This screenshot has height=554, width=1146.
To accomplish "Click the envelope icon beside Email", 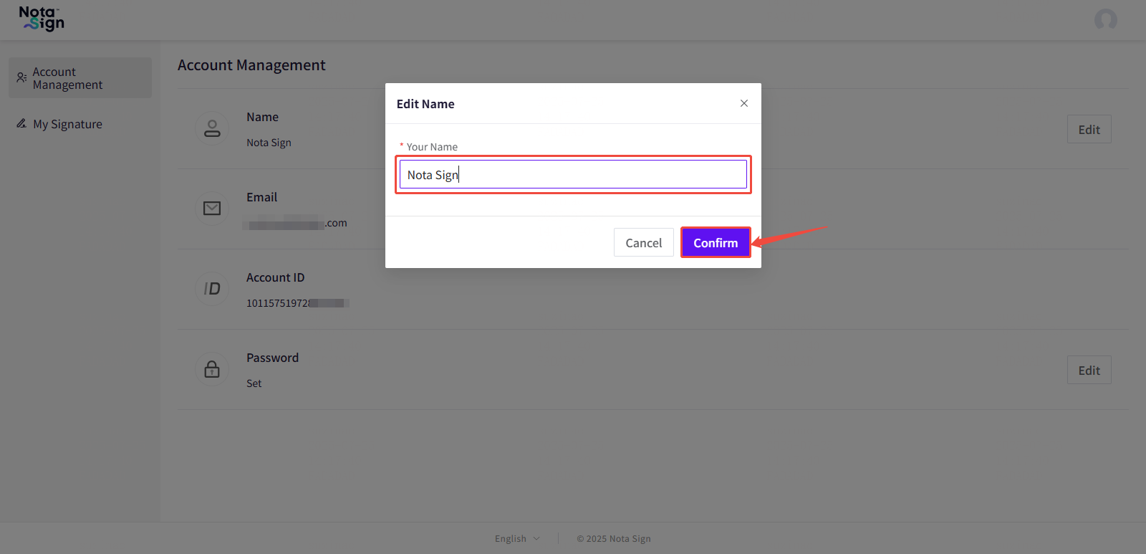I will pyautogui.click(x=212, y=209).
